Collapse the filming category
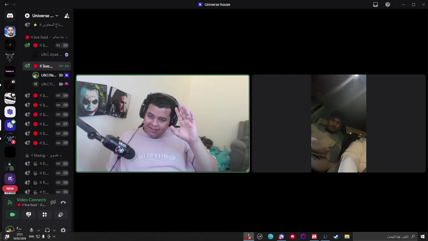 pos(44,155)
